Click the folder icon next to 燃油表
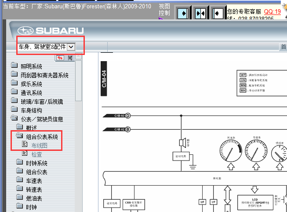The height and width of the screenshot is (212, 287). (x=20, y=197)
